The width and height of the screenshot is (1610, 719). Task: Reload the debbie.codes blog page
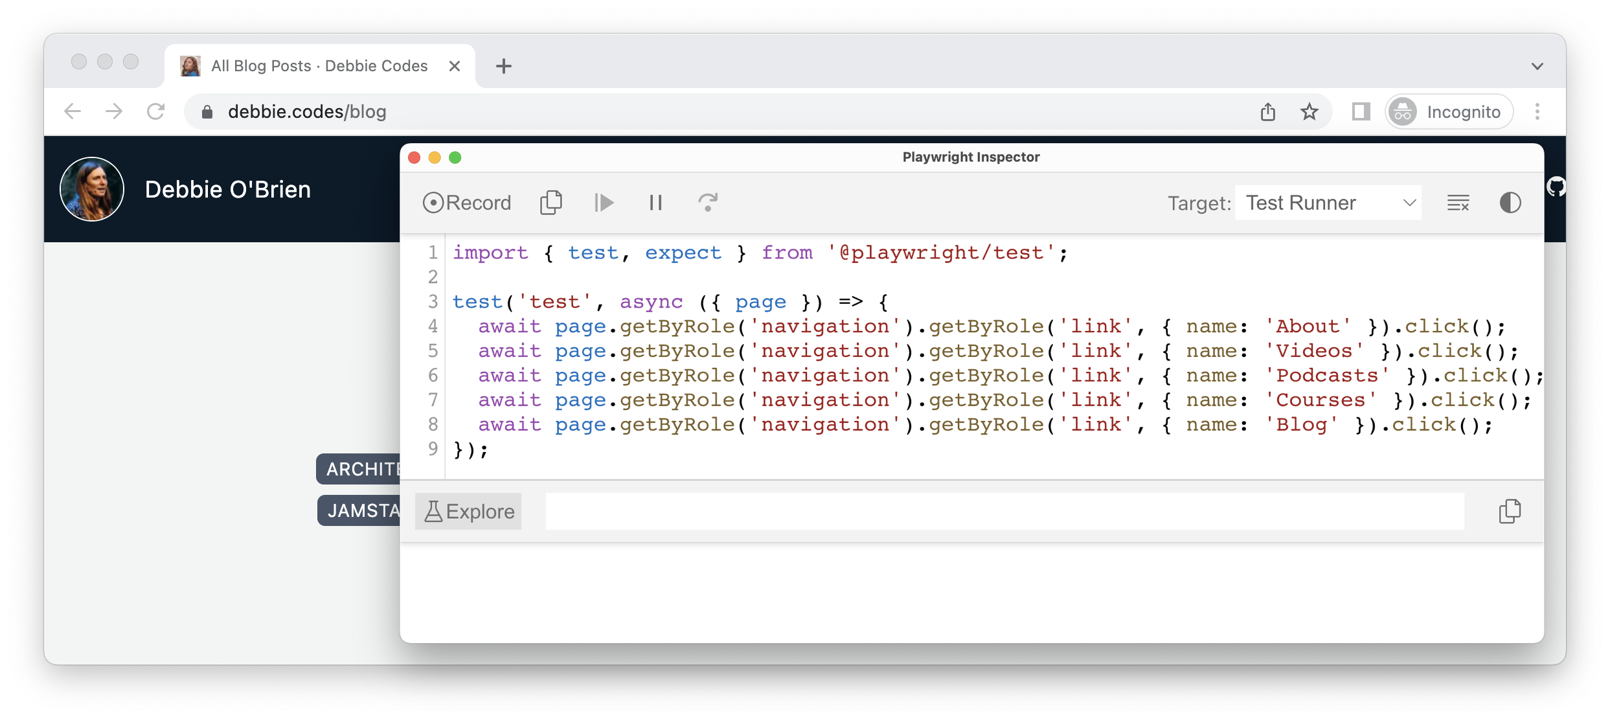tap(156, 111)
